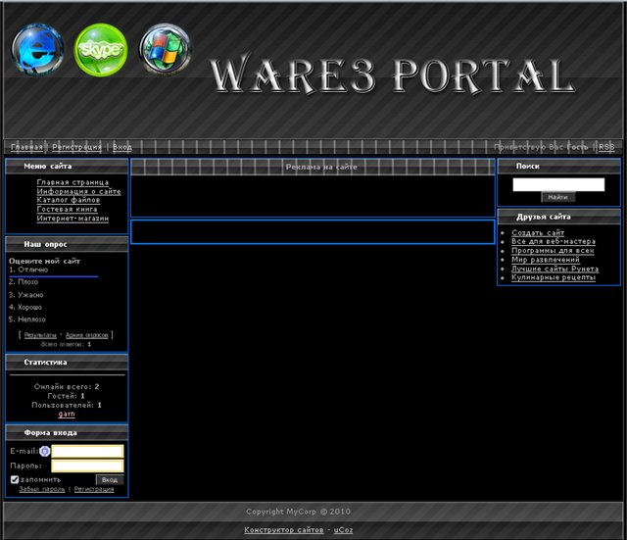Screen dimensions: 627x540
Task: Open the online user garn profile link
Action: coord(67,414)
